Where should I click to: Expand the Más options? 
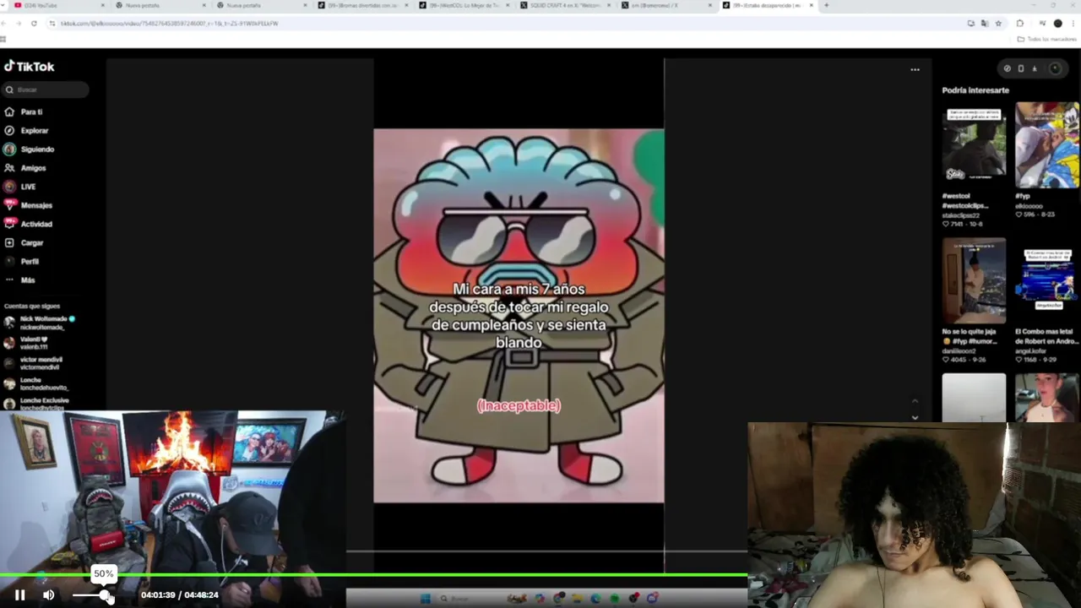(20, 280)
